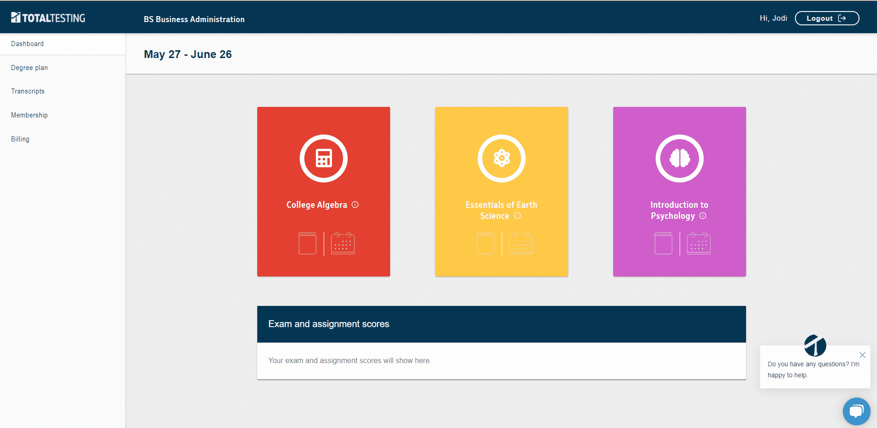
Task: Open the calculator icon on College Algebra card
Action: 324,158
